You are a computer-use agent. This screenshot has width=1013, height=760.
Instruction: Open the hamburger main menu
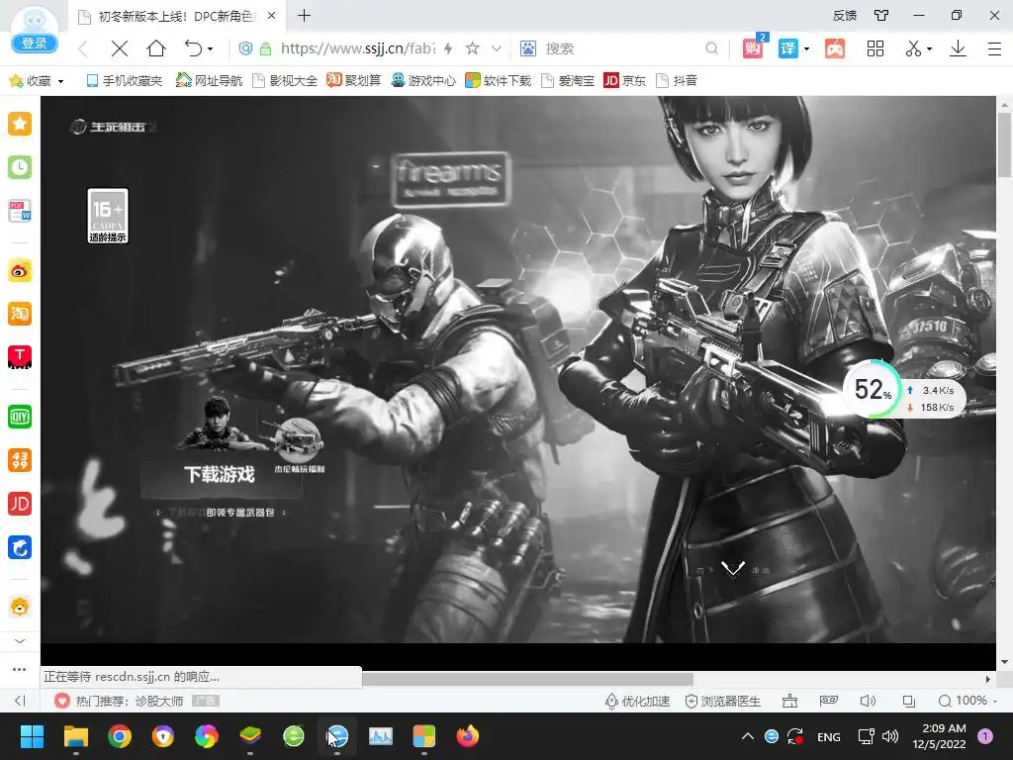click(995, 48)
